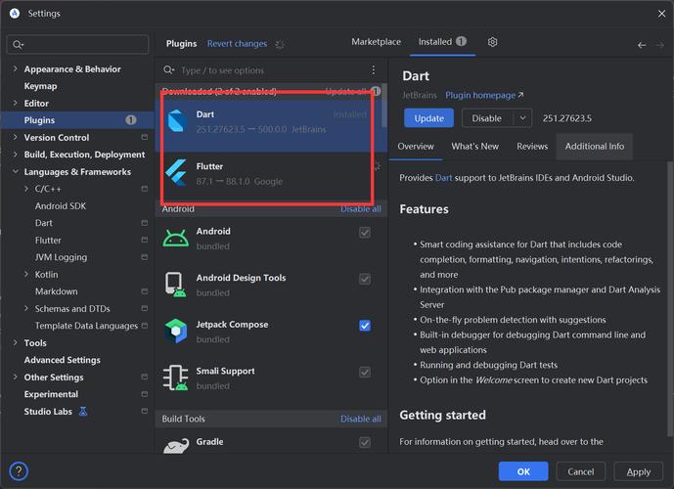Click project-level icon beside Experimental
The width and height of the screenshot is (674, 489).
tap(145, 394)
